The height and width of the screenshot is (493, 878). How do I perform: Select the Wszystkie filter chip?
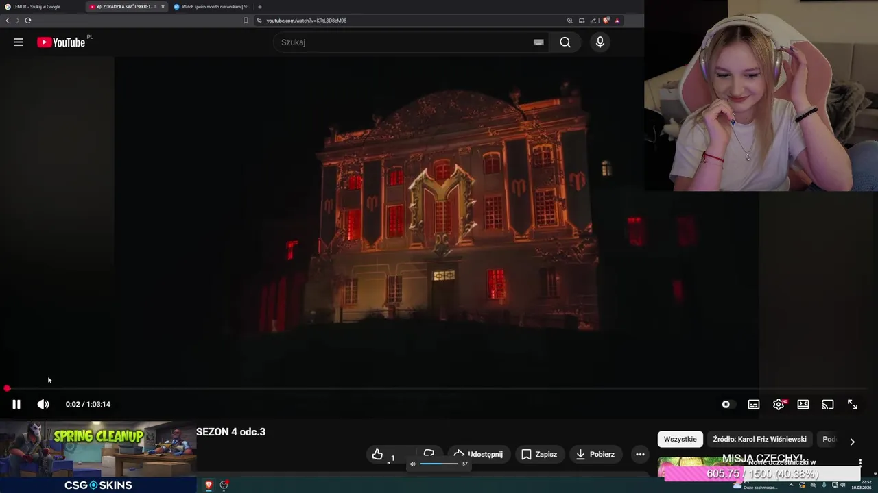pos(680,439)
